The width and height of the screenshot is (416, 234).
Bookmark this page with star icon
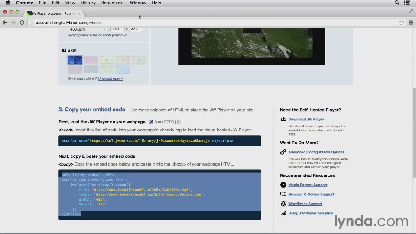(x=401, y=23)
